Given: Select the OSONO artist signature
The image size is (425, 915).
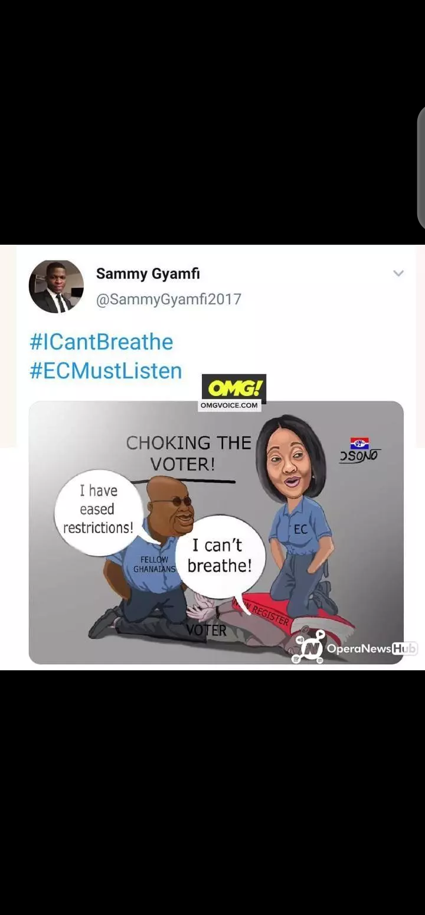Looking at the screenshot, I should pos(359,457).
